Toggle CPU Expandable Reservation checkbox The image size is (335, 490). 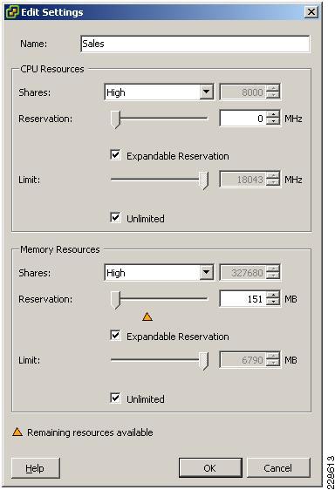pos(115,154)
